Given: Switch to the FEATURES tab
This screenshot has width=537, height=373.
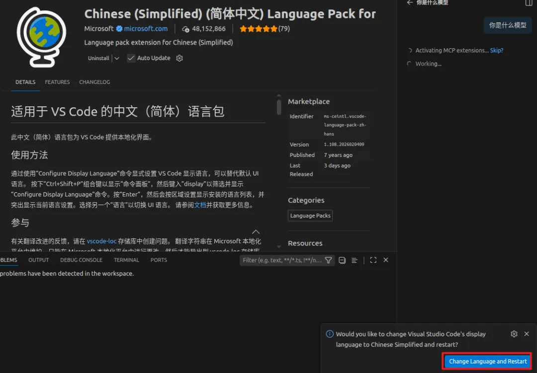Looking at the screenshot, I should click(x=57, y=82).
